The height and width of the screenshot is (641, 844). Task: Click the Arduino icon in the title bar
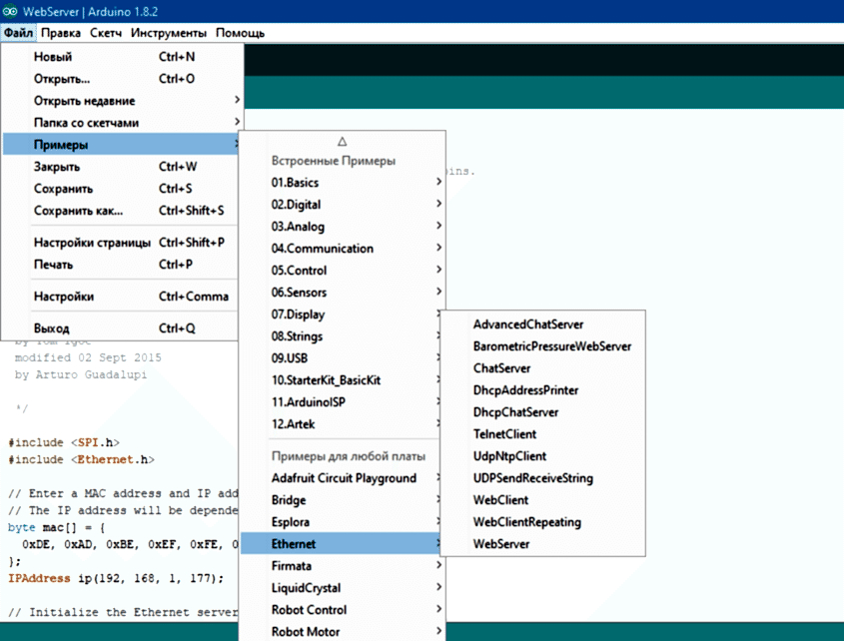[10, 10]
